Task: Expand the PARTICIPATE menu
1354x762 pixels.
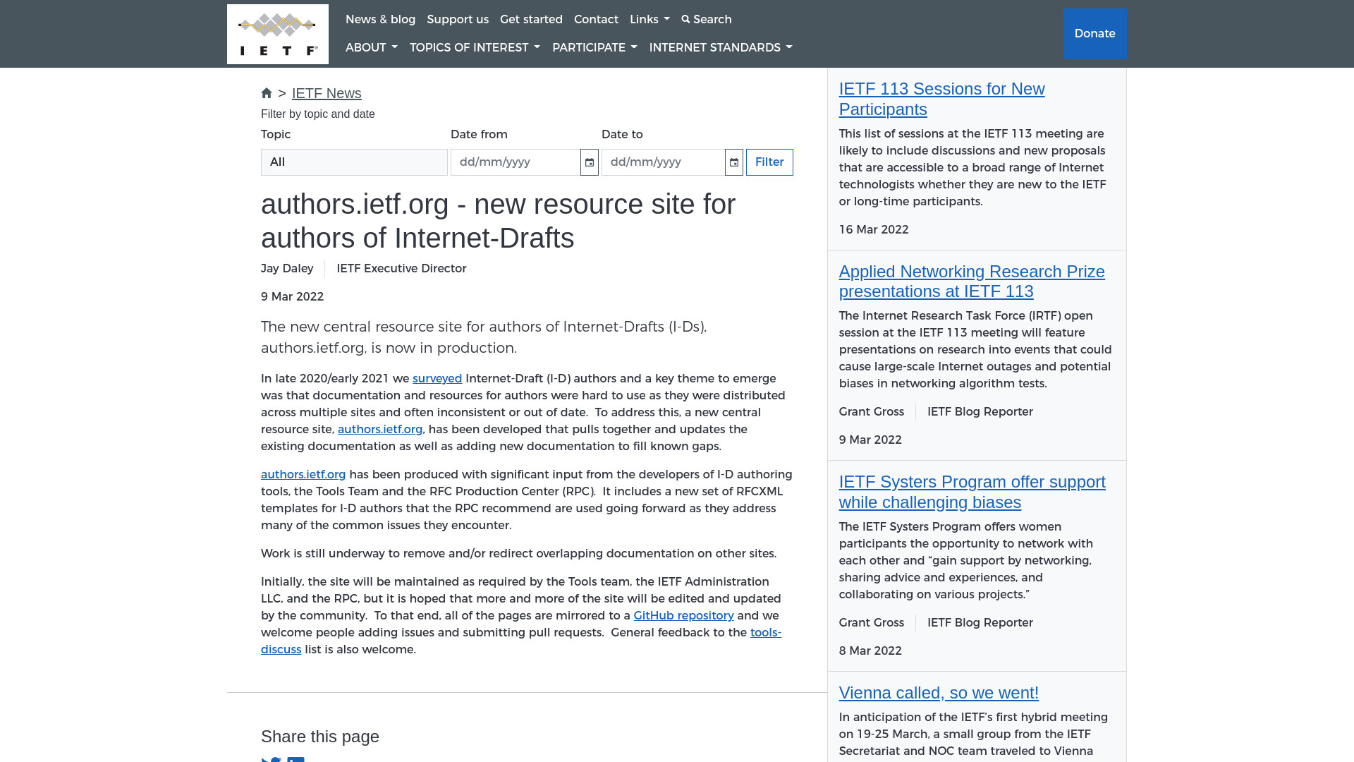Action: tap(594, 47)
